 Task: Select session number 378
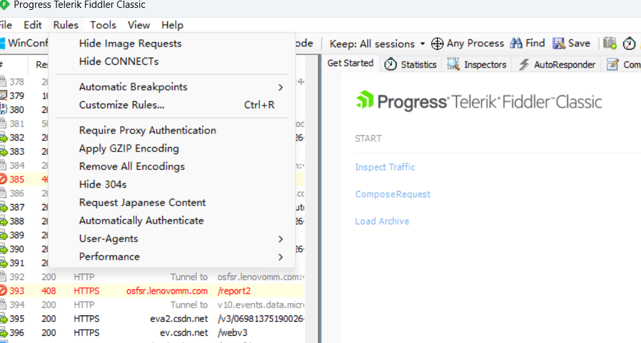coord(17,82)
